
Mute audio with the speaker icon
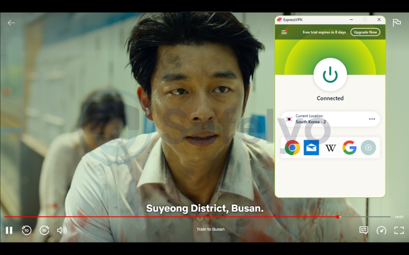tap(62, 231)
